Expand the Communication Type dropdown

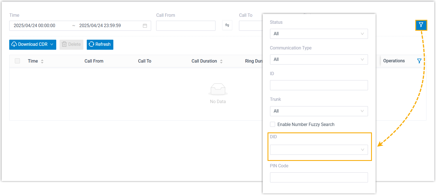(x=319, y=60)
